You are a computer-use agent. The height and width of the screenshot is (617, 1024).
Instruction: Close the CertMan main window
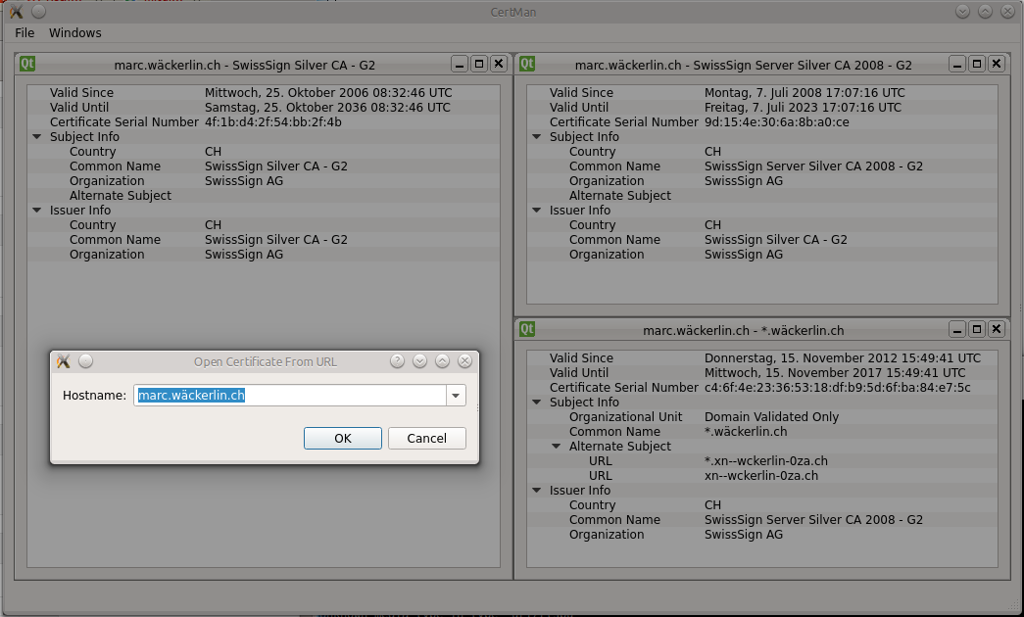pyautogui.click(x=1007, y=12)
